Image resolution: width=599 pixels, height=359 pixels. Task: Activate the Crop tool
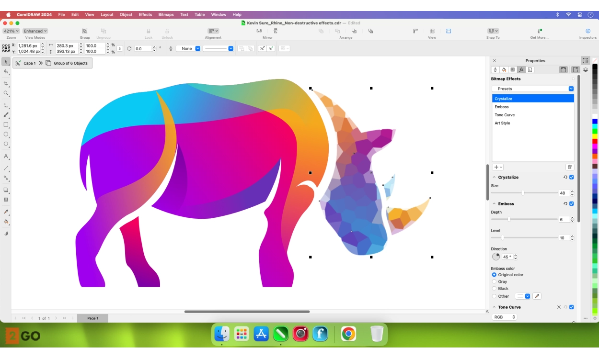coord(6,82)
